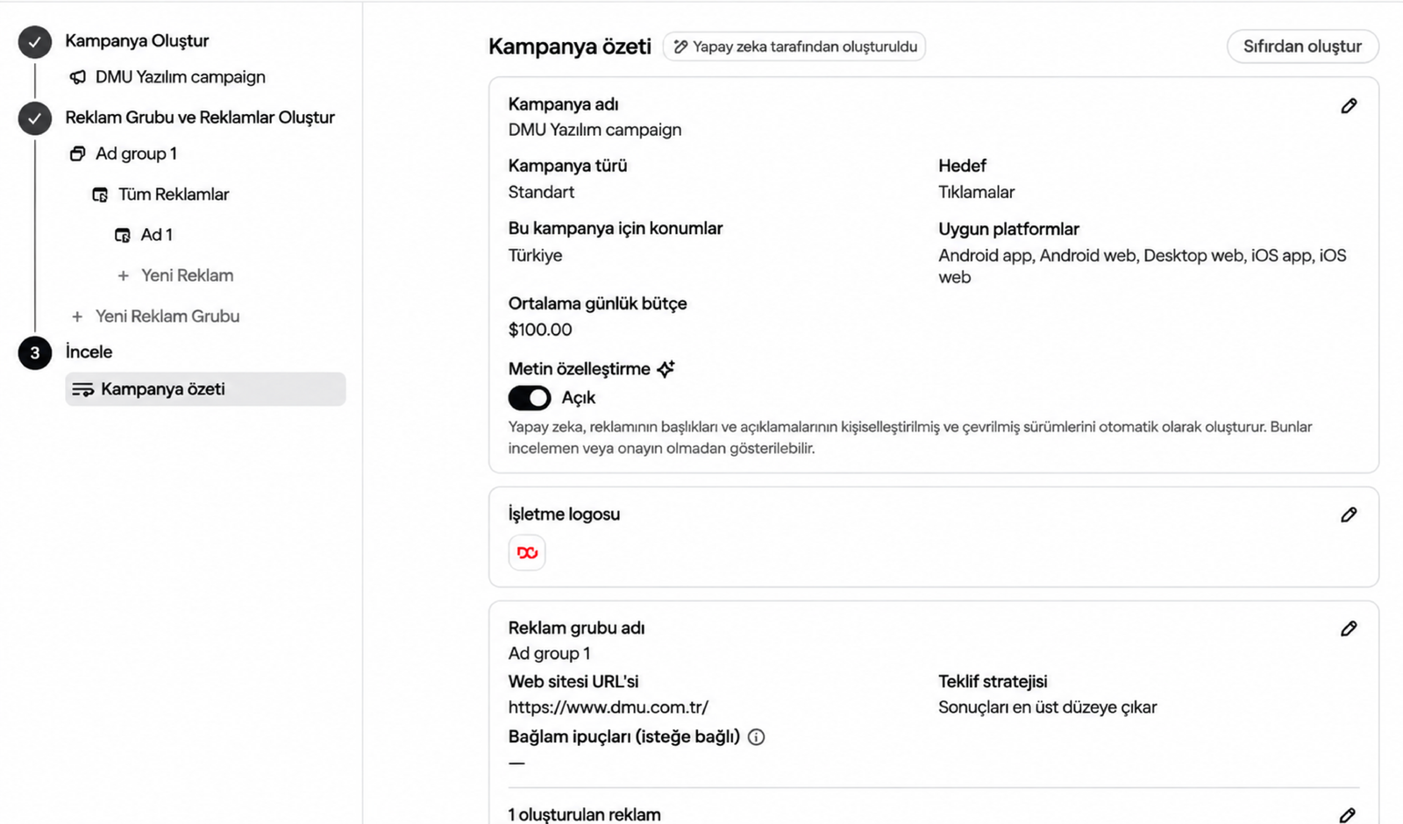Click the Ad 1 icon in sidebar
1403x824 pixels.
click(x=123, y=235)
